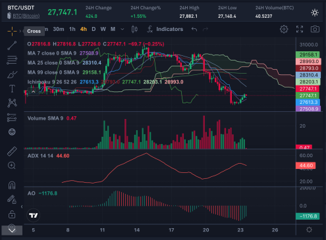Switch to the weekly W timeframe

103,29
